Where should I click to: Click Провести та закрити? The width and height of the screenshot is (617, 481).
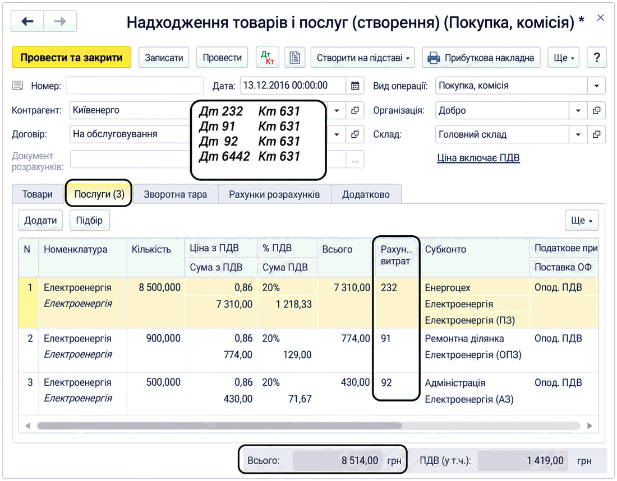[x=71, y=58]
